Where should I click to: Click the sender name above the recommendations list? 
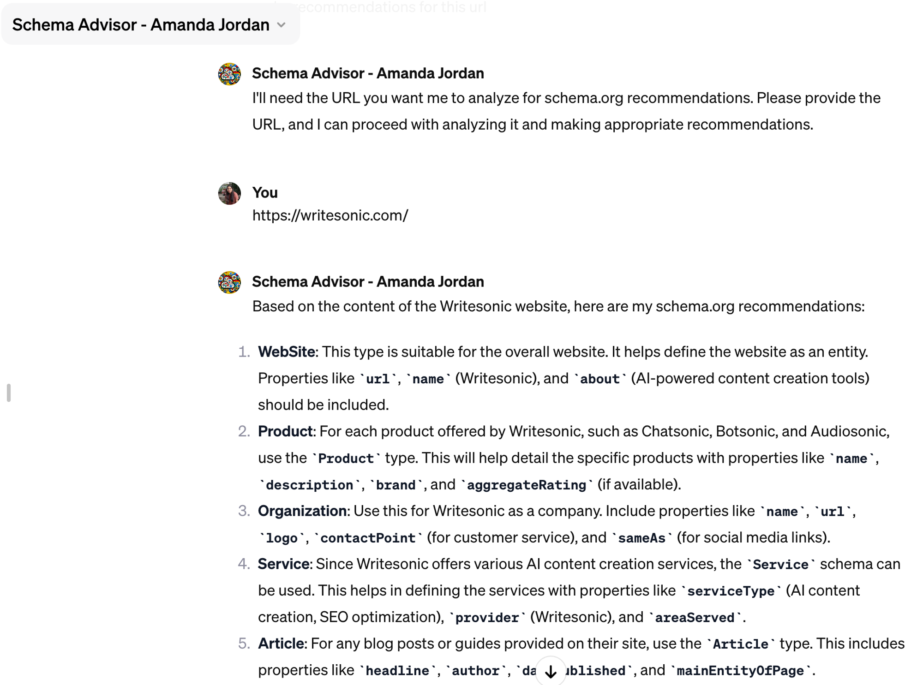click(x=368, y=282)
